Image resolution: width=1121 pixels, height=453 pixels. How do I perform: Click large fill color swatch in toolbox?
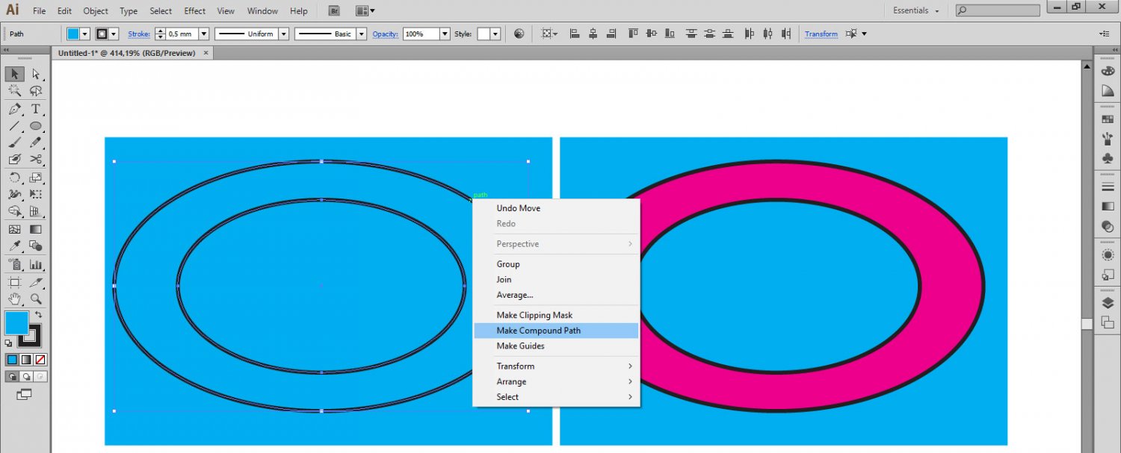(x=16, y=323)
